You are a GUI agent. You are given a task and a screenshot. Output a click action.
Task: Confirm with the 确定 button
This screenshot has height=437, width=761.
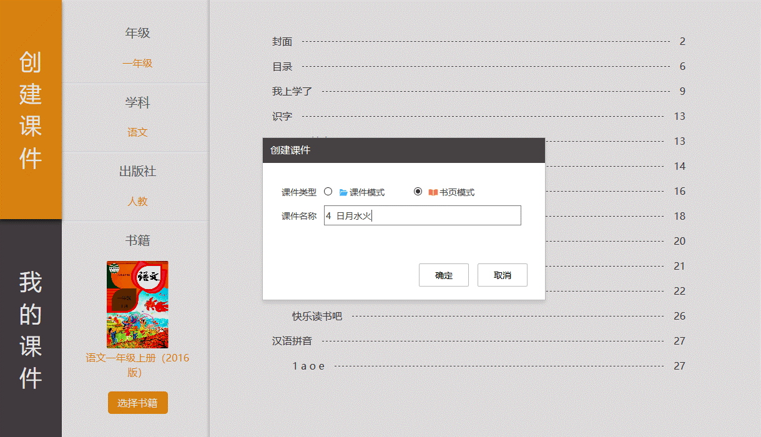coord(443,275)
